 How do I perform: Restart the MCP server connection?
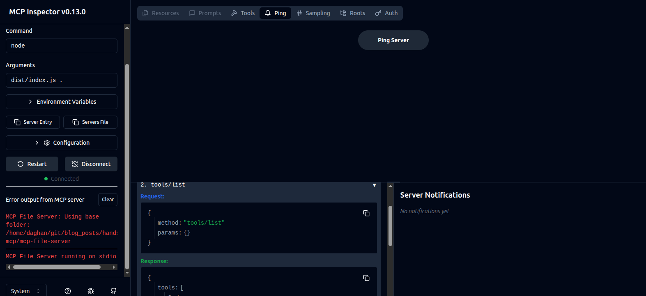click(32, 164)
